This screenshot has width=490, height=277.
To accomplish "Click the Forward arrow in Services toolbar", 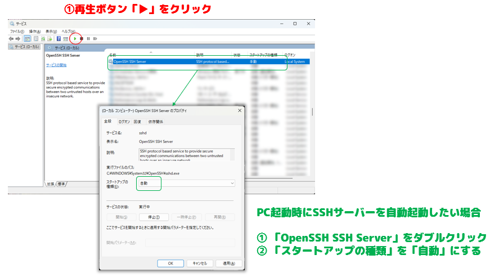I will [18, 39].
